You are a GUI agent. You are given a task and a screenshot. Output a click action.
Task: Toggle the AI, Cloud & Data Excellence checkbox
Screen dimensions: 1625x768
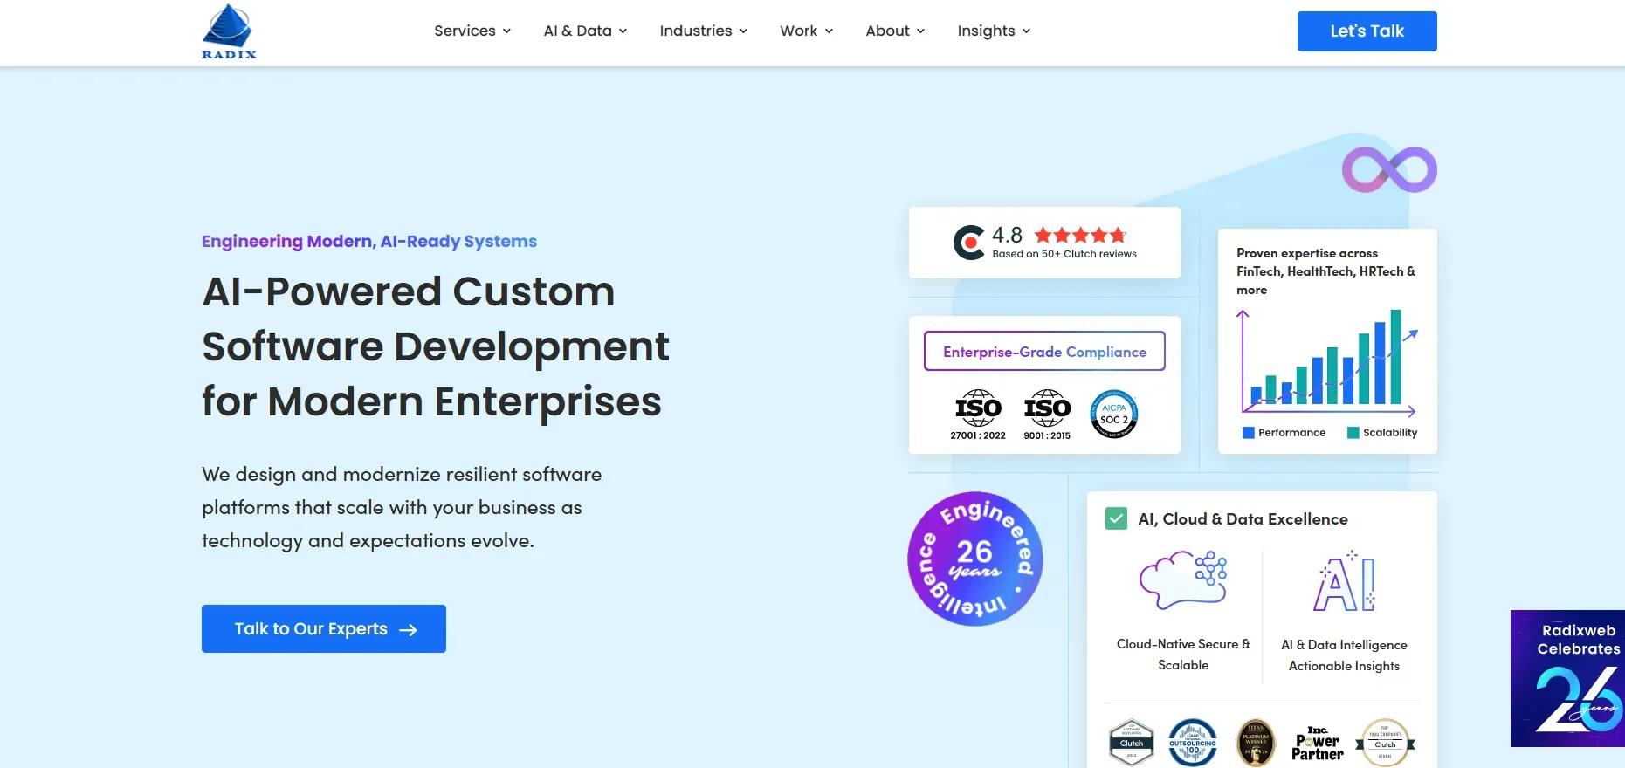tap(1116, 518)
